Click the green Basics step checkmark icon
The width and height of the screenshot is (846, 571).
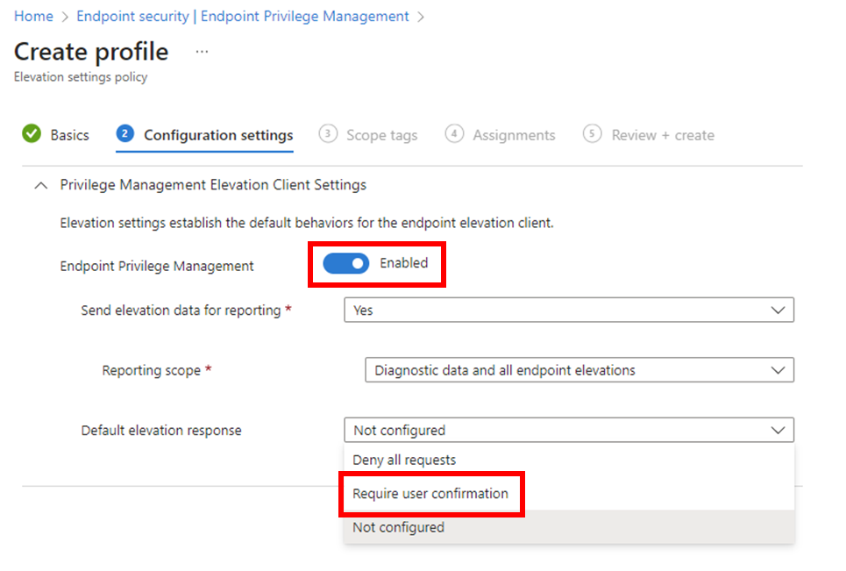(x=32, y=134)
